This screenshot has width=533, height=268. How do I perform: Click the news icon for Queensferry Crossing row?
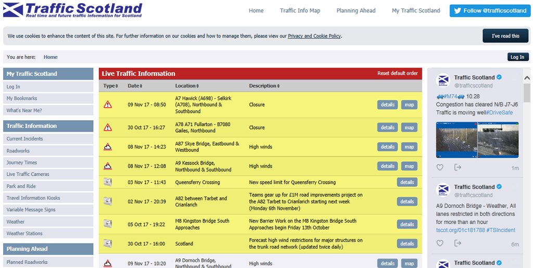(x=108, y=182)
